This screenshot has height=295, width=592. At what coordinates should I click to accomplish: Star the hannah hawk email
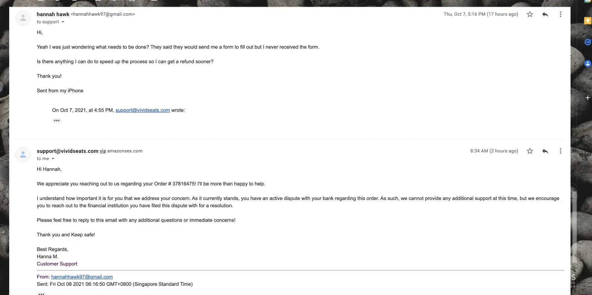pyautogui.click(x=530, y=14)
